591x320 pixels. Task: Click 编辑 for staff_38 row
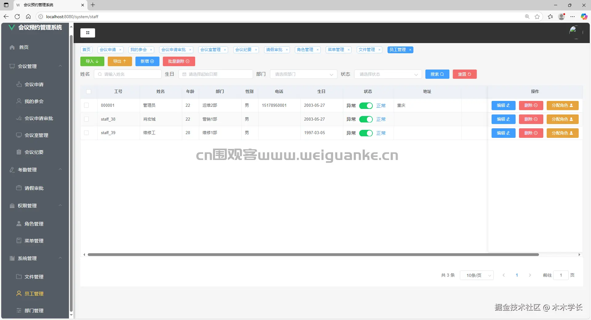tap(503, 119)
